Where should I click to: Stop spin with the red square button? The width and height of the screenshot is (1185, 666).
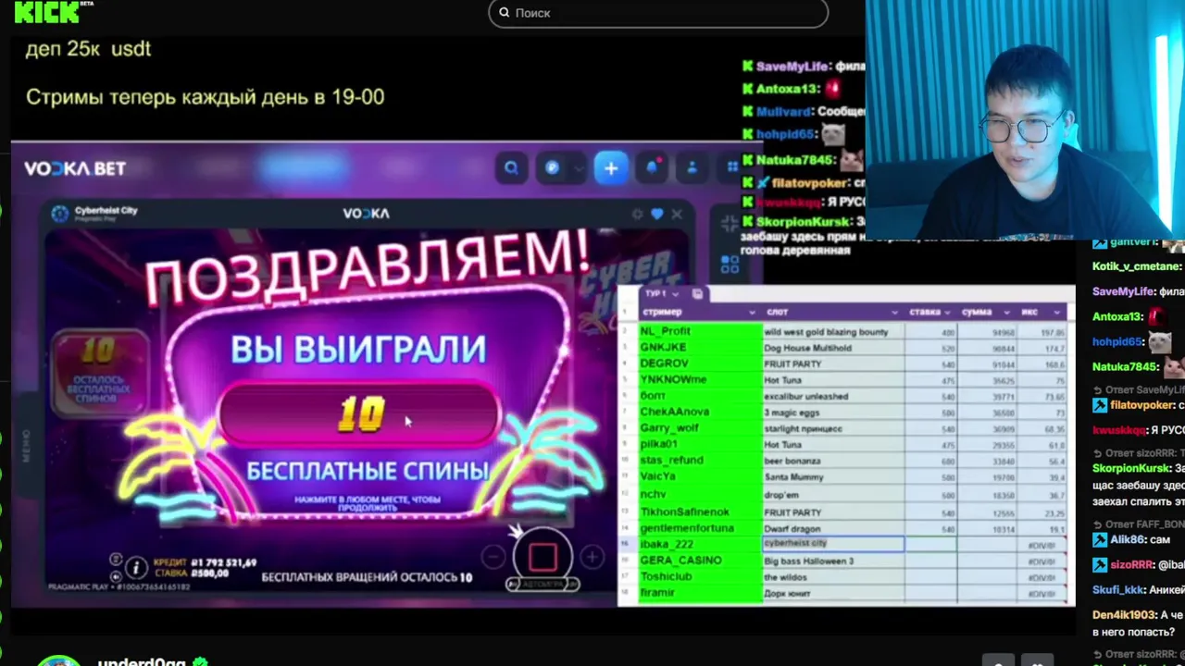pos(543,556)
